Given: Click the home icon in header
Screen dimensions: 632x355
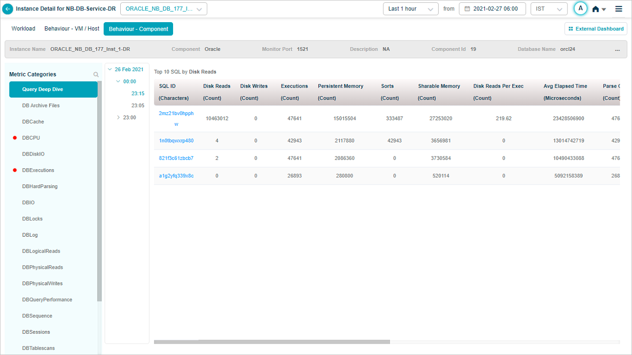Looking at the screenshot, I should click(596, 9).
